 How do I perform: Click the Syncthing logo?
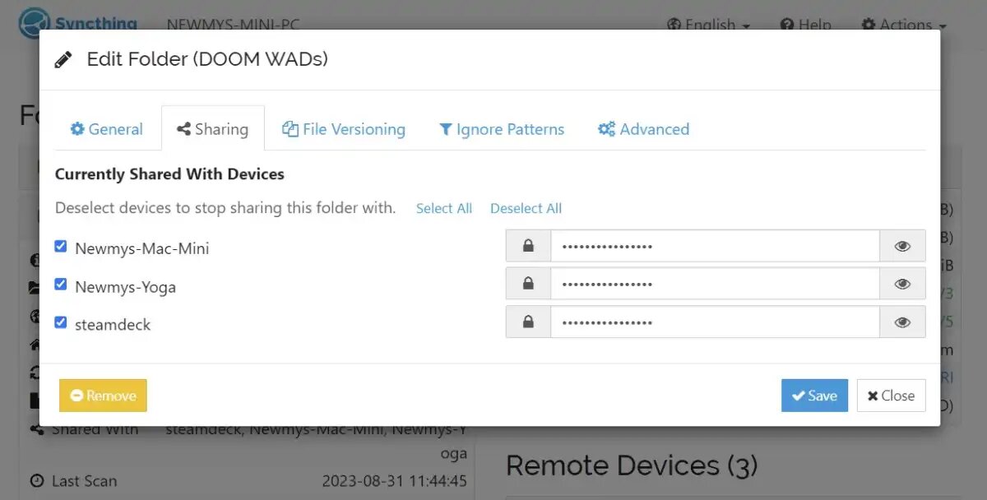(x=78, y=23)
